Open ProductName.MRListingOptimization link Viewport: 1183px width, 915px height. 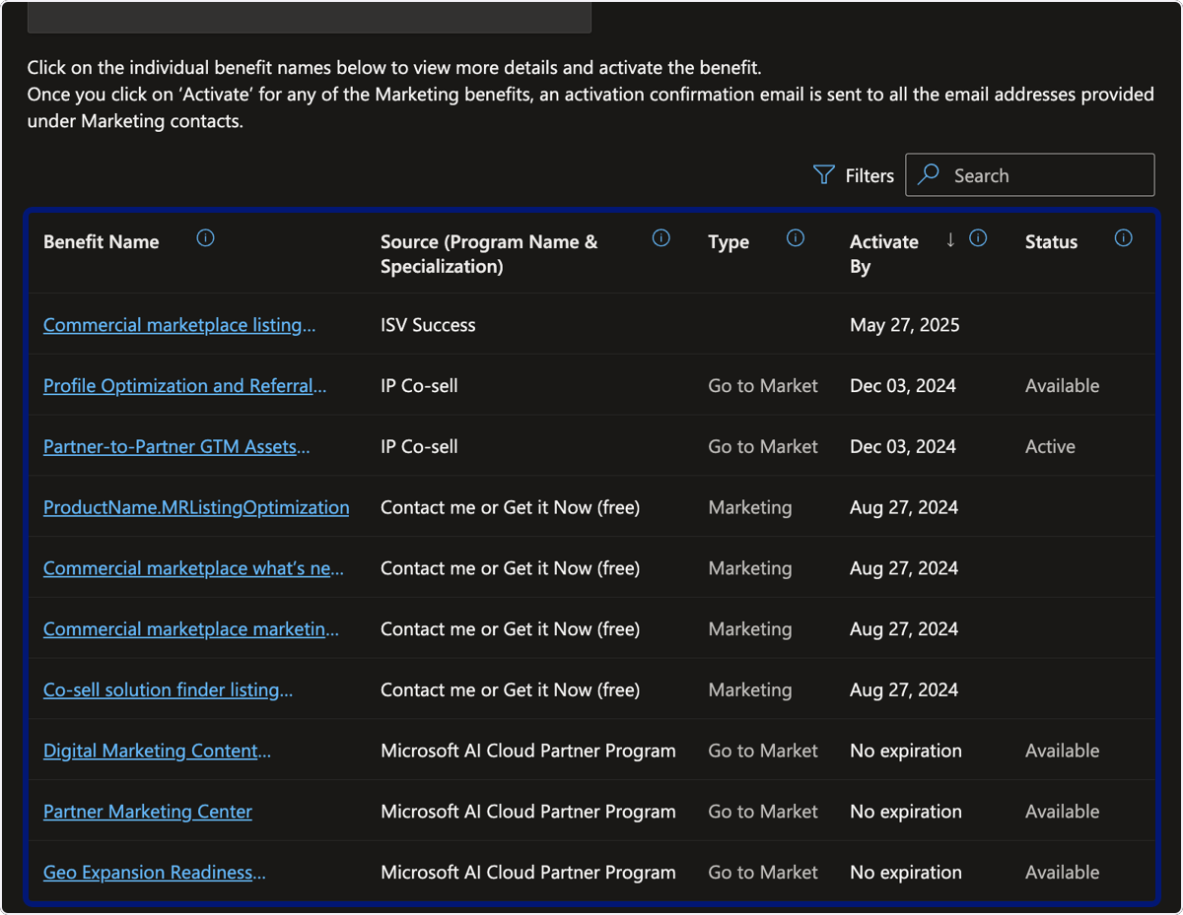196,508
